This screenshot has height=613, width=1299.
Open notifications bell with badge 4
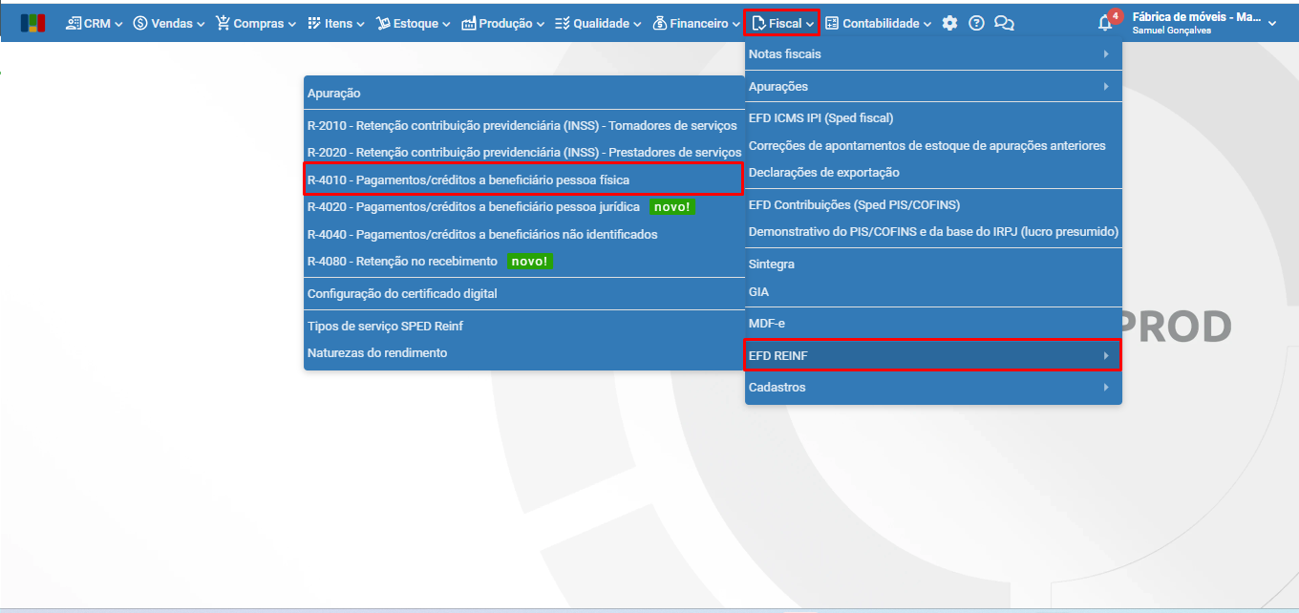[1108, 21]
